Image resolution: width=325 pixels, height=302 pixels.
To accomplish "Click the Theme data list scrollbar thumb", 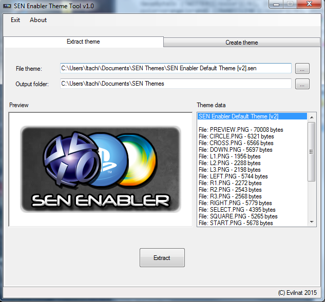I will coord(311,152).
